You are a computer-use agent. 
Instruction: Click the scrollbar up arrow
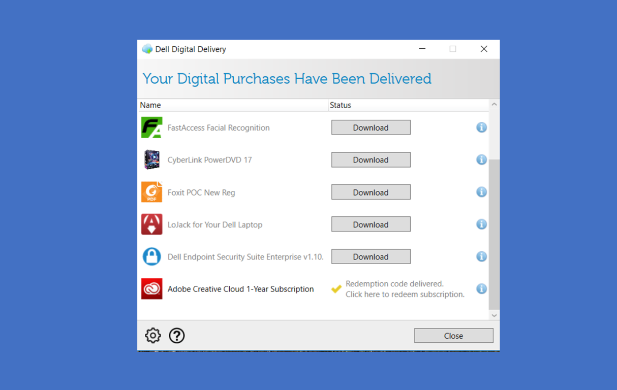click(494, 104)
